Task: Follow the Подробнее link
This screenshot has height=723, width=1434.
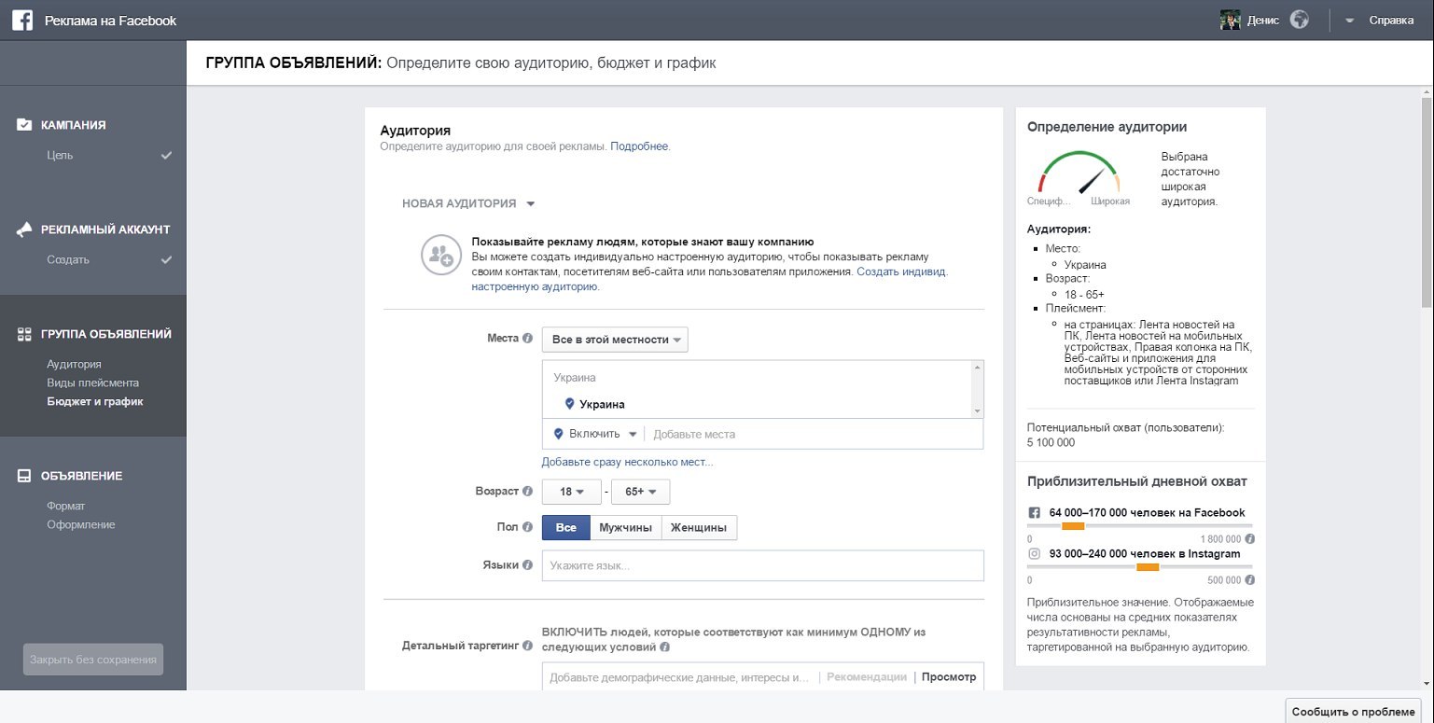Action: (639, 146)
